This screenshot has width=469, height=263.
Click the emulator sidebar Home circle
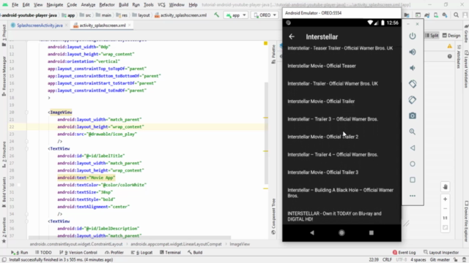point(413,164)
